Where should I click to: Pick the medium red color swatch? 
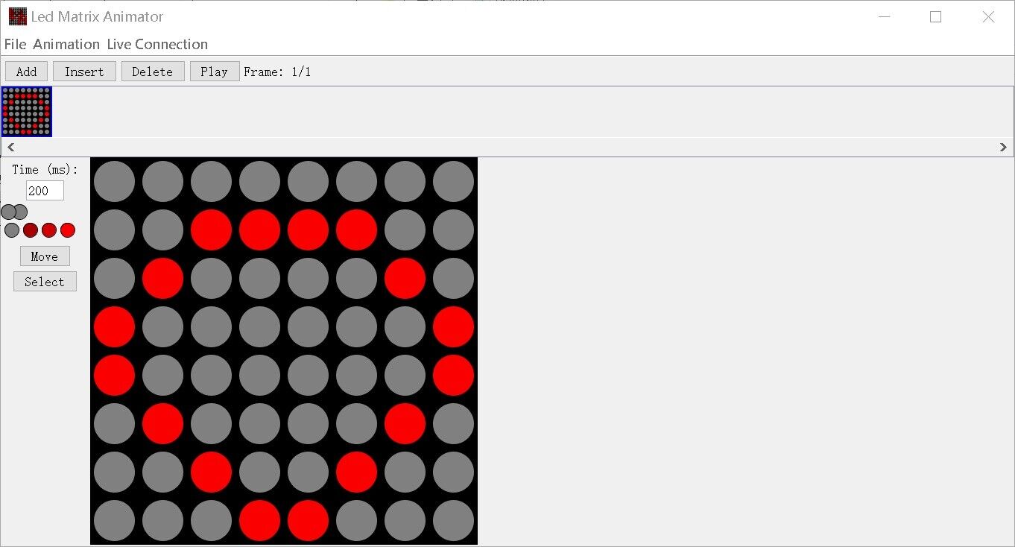[x=49, y=230]
